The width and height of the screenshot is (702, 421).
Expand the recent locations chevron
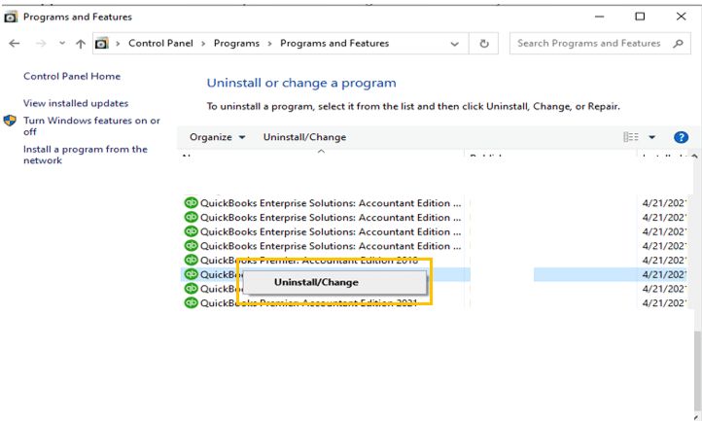tap(62, 44)
